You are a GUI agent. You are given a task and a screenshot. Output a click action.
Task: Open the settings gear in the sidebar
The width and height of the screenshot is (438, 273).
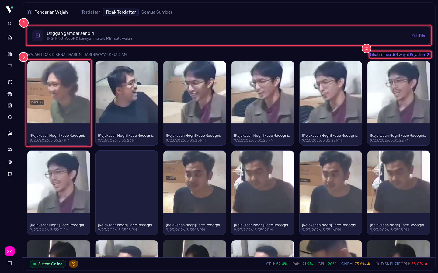10,162
